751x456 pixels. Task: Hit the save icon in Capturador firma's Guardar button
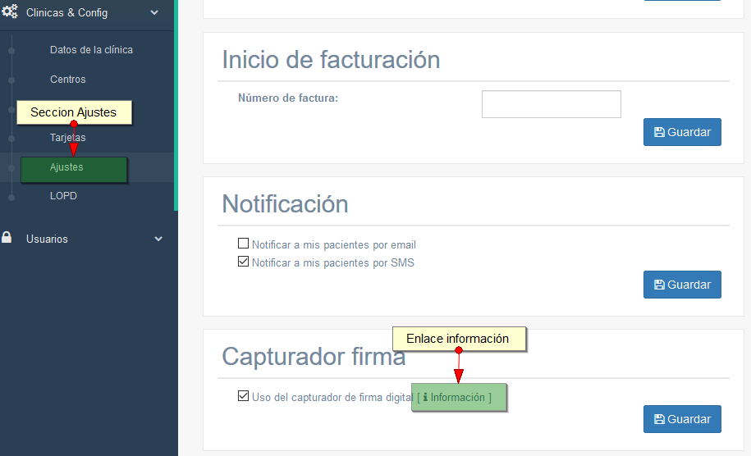pyautogui.click(x=658, y=419)
